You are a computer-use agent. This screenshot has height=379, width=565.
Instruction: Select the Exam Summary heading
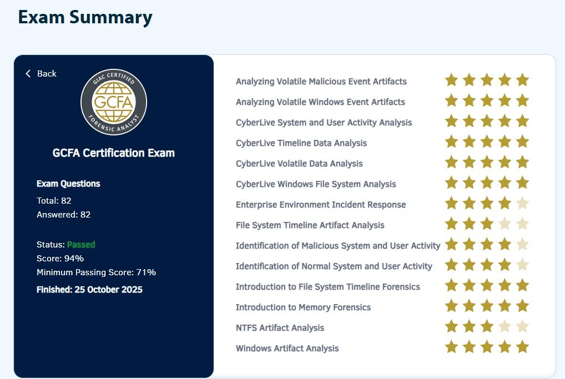(85, 17)
